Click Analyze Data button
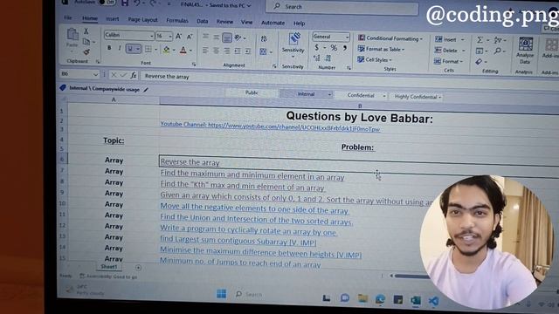Screen dimensions: 559x314 tap(525, 51)
